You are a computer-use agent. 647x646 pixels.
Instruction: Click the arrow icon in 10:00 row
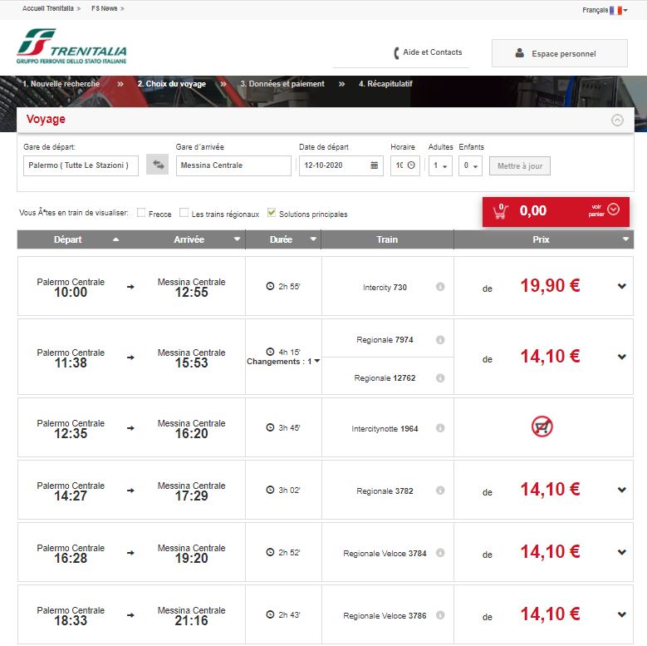(130, 287)
